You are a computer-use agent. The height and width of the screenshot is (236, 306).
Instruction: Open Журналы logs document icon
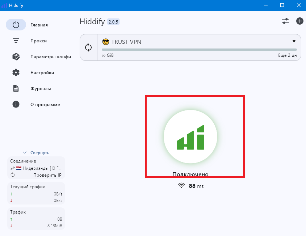(x=16, y=89)
